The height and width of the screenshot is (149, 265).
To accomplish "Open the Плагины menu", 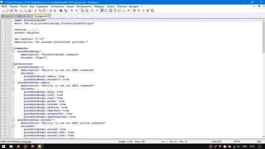I will click(x=122, y=7).
